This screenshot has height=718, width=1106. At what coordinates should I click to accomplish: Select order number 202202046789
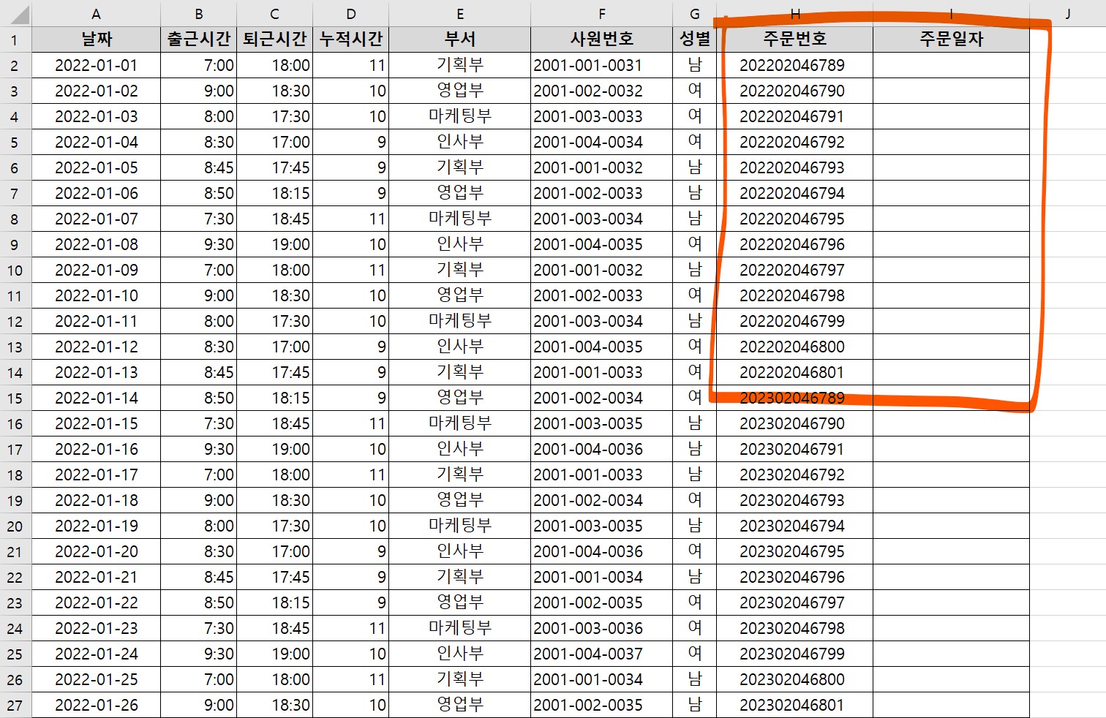pos(795,66)
